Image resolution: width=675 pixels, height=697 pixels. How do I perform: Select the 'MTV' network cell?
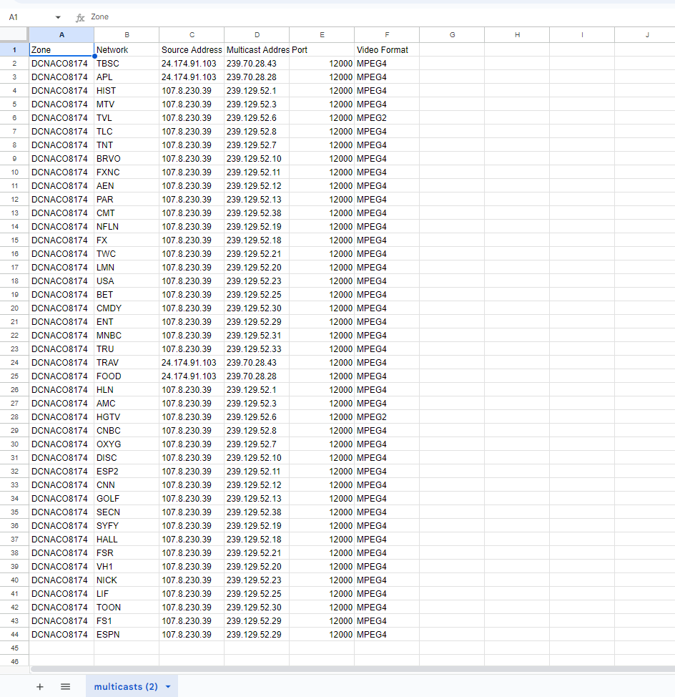click(x=127, y=104)
